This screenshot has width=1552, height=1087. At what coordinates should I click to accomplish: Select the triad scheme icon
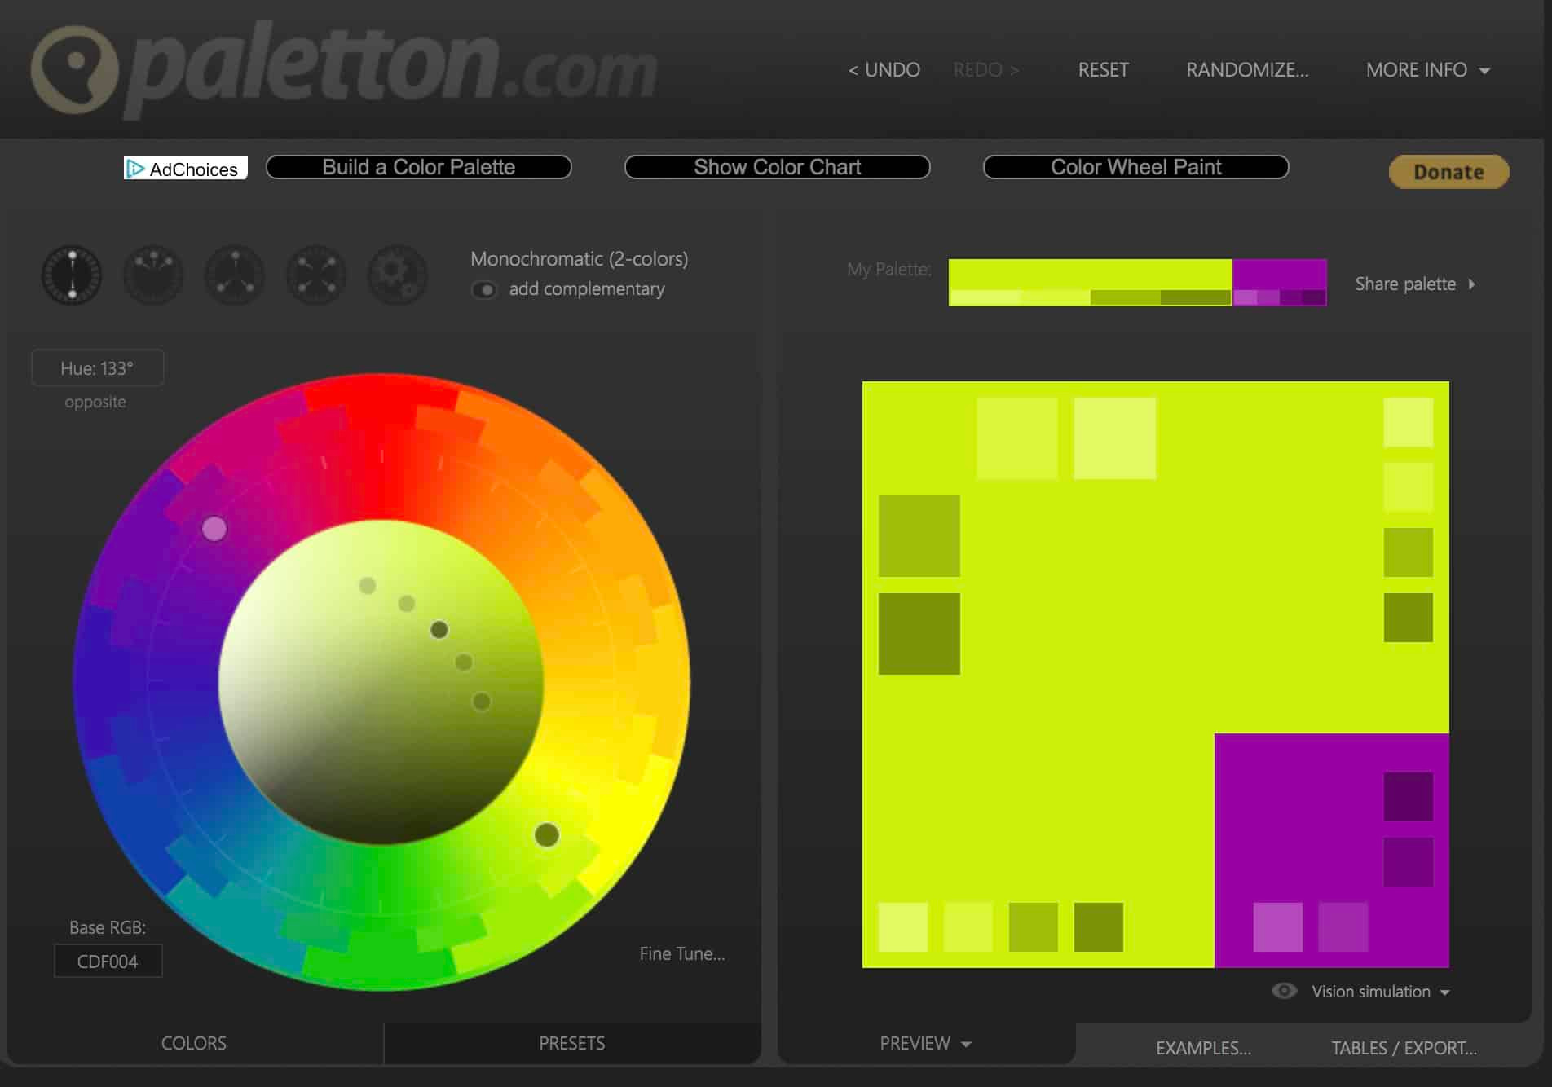[235, 275]
